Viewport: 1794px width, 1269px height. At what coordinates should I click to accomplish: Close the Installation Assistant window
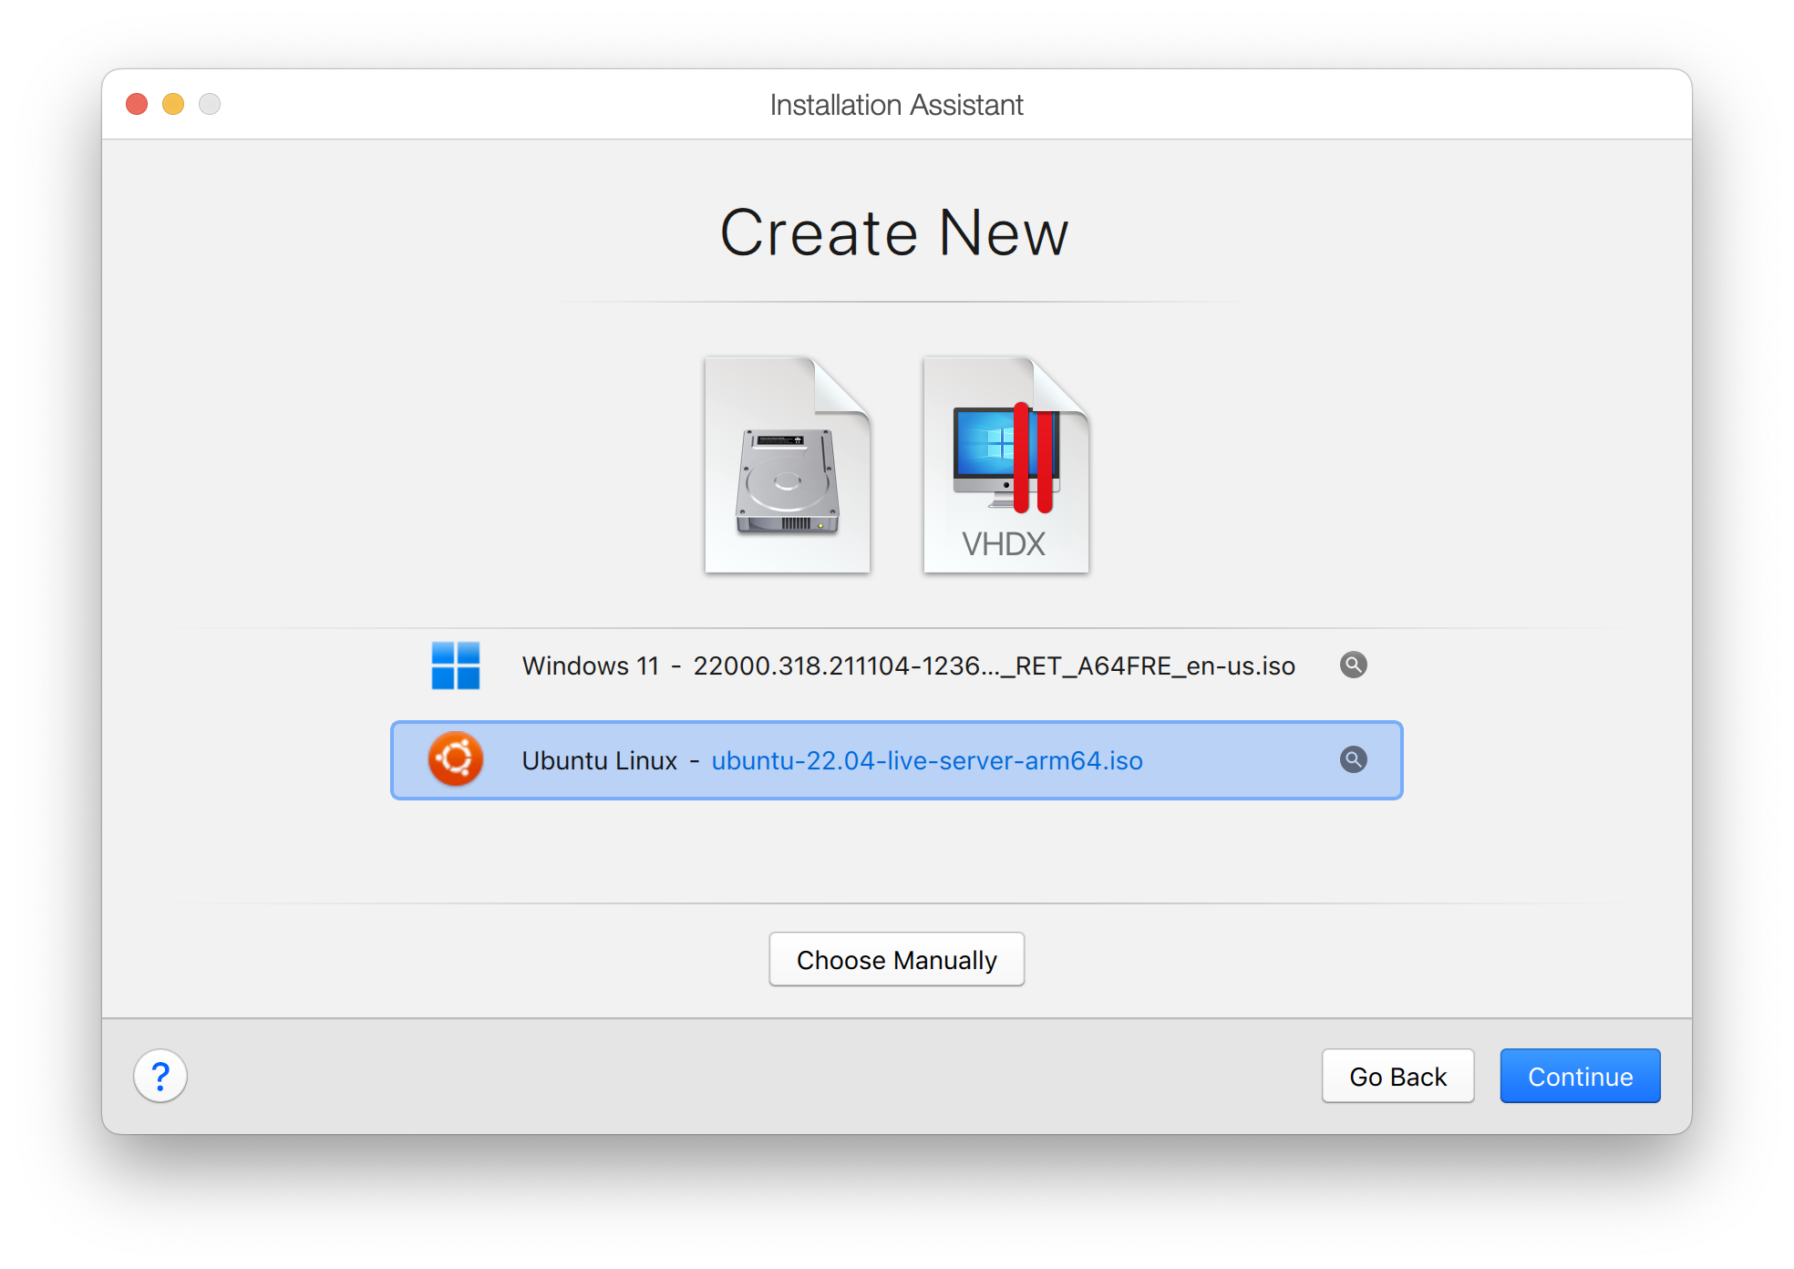[x=137, y=104]
